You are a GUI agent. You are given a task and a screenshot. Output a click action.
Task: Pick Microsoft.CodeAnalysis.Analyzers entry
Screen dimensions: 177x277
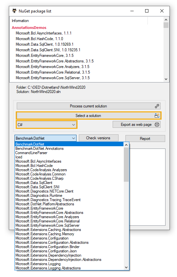(69, 170)
